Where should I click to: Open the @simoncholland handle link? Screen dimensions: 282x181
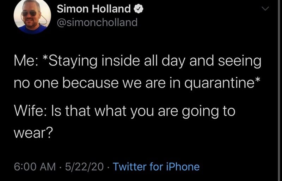[x=97, y=22]
